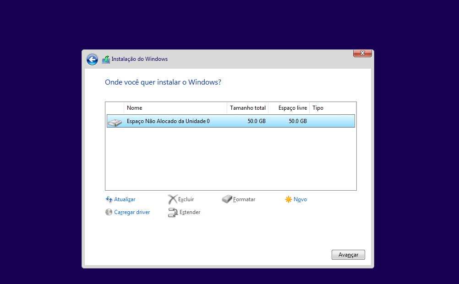Click the 50.0 GB free space cell
Image resolution: width=459 pixels, height=284 pixels.
tap(298, 121)
